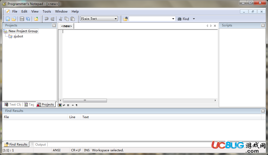Open the File menu
The image size is (268, 155).
15,12
